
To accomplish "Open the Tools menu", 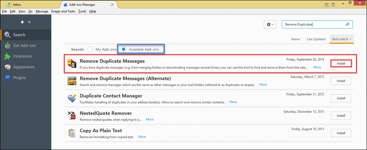I will [82, 11].
